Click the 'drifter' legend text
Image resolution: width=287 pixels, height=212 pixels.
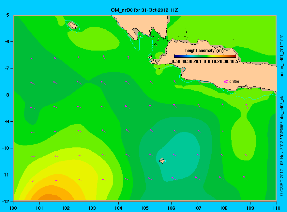234,82
